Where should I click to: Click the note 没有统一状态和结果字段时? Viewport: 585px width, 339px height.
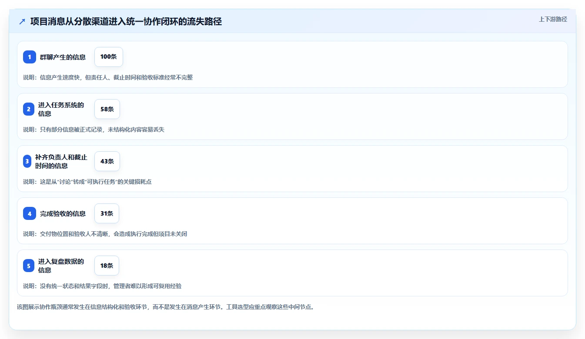102,286
